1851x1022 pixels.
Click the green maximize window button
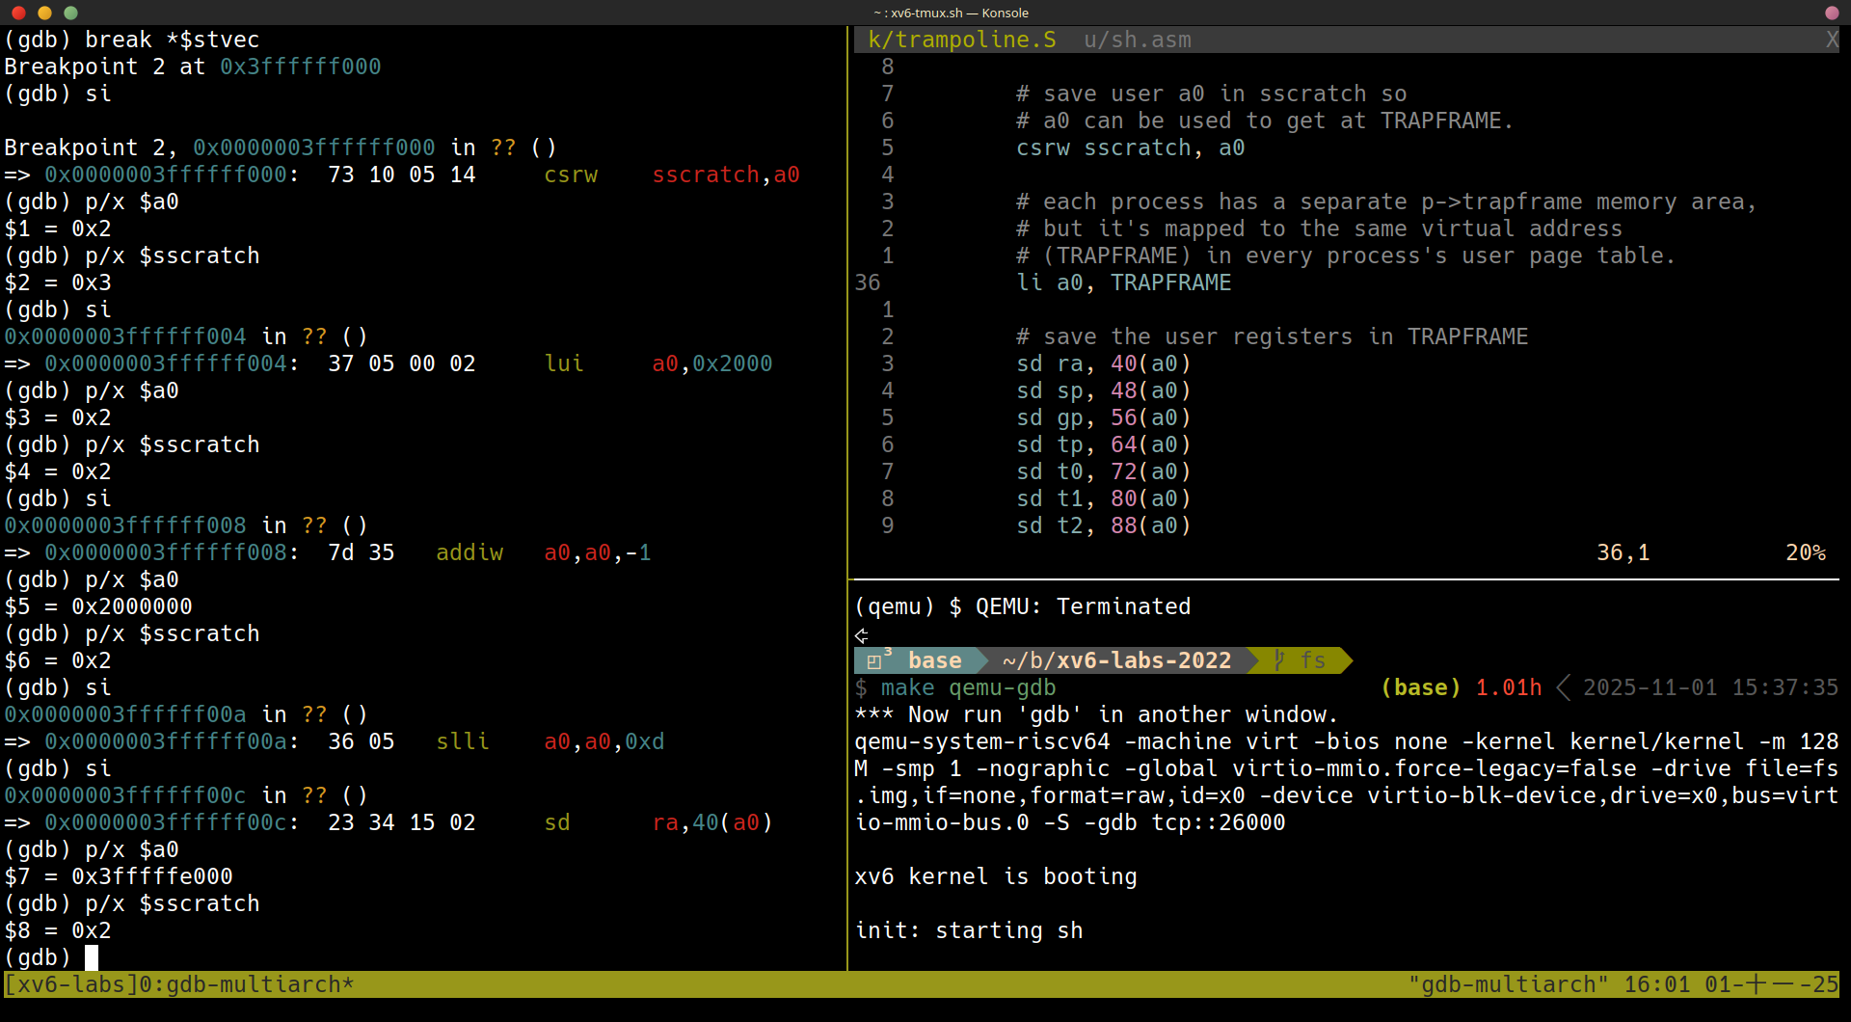point(70,13)
